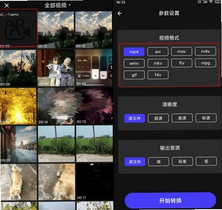Pick mov video format
This screenshot has height=210, width=222.
click(x=181, y=51)
